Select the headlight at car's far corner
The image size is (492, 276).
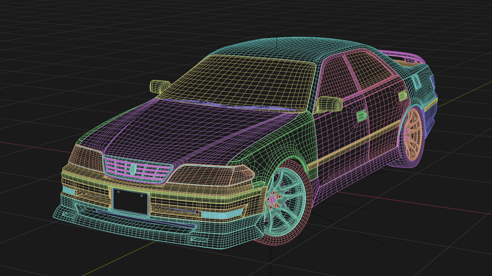[85, 158]
